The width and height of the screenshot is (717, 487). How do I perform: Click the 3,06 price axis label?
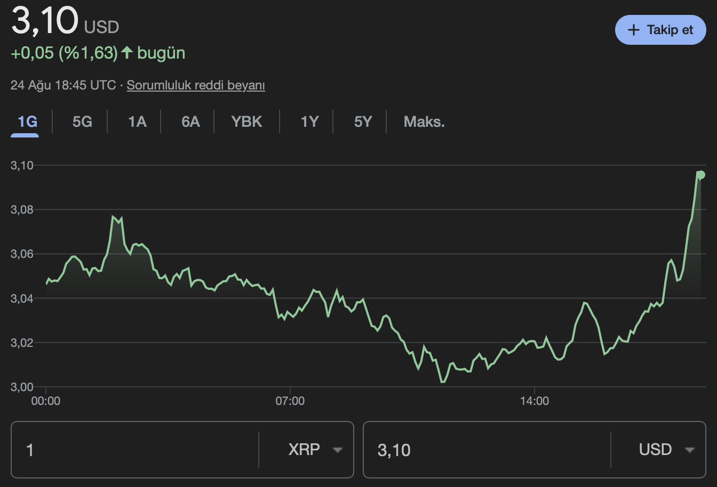22,254
